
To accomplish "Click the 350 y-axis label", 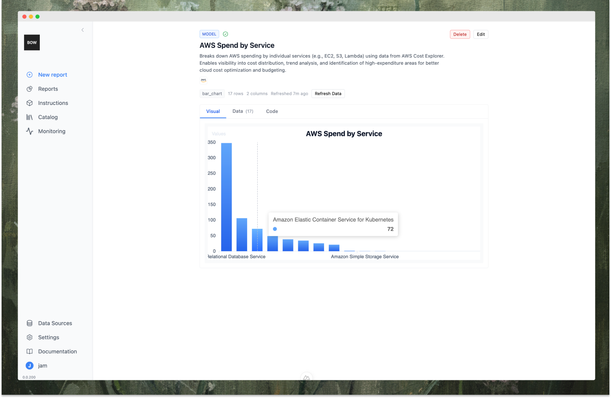I will pyautogui.click(x=211, y=142).
